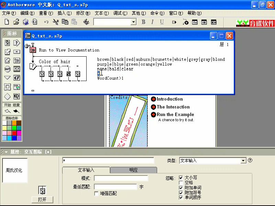Image resolution: width=275 pixels, height=206 pixels.
Task: Uncheck the 附加单词 ignore option
Action: (x=181, y=188)
